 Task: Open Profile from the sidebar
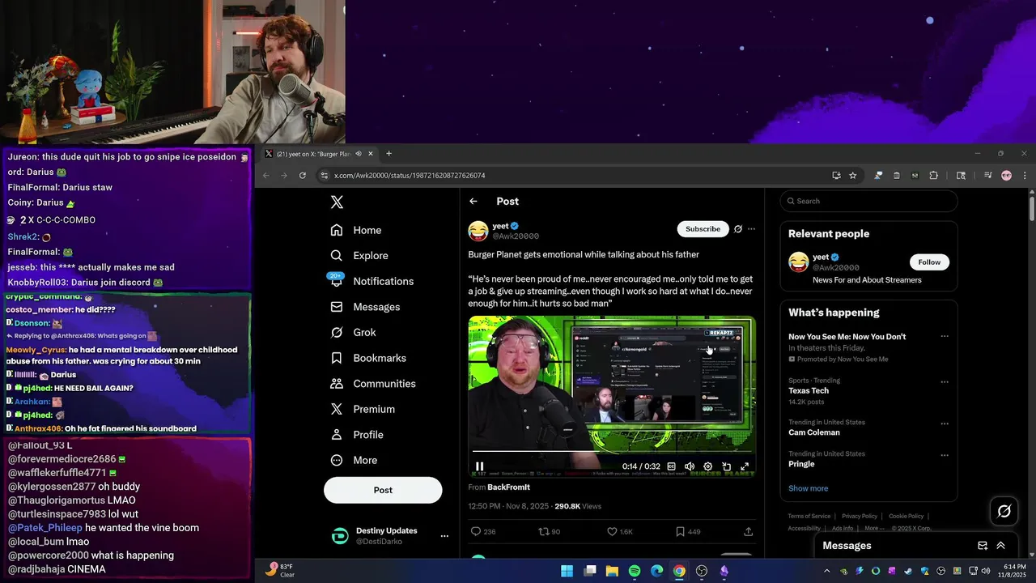pos(356,435)
